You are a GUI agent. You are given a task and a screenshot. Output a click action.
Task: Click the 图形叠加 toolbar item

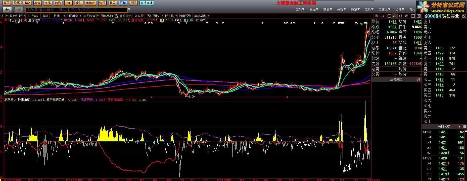coord(107,16)
